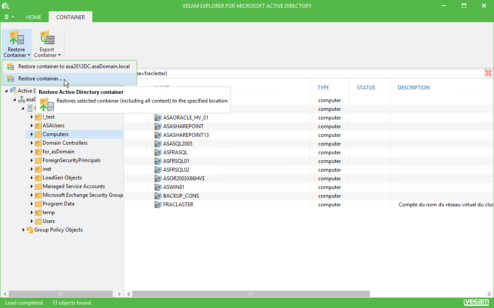Select the Computers container folder icon

(x=38, y=134)
